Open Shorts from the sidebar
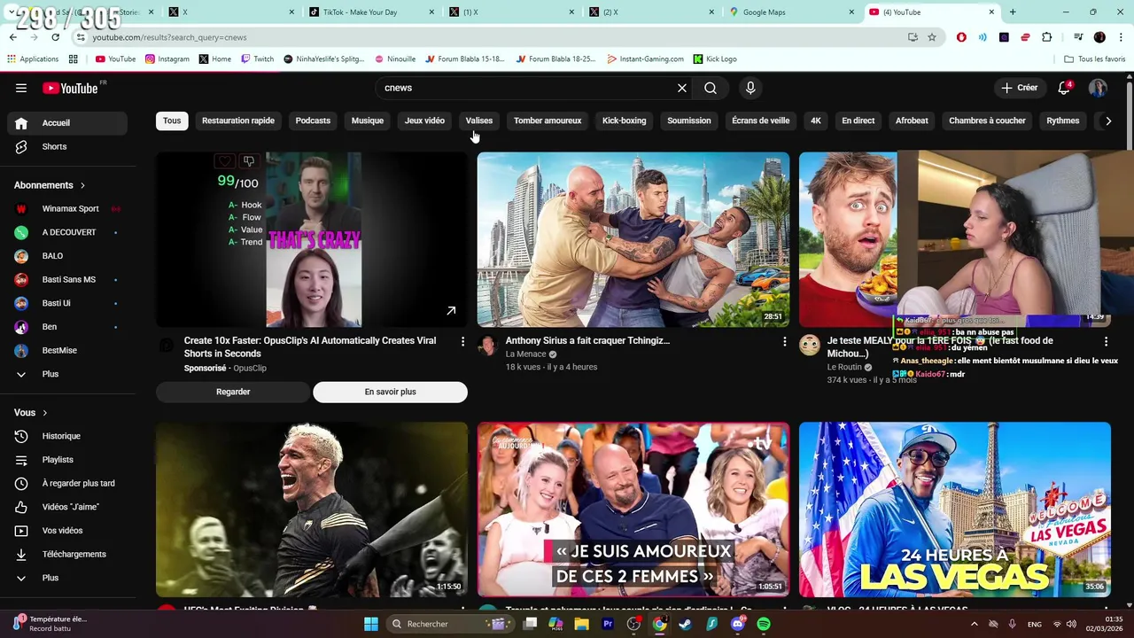 67,146
